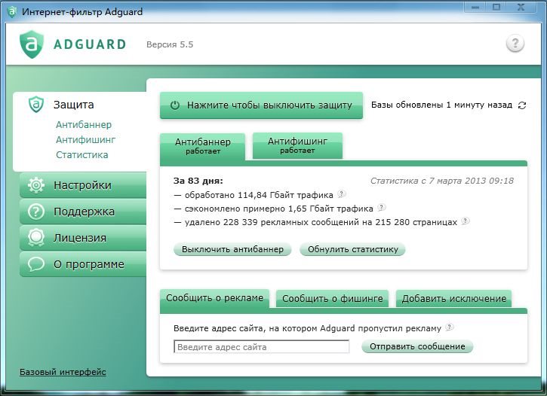
Task: Click the gear icon beside Настройки
Action: click(35, 185)
